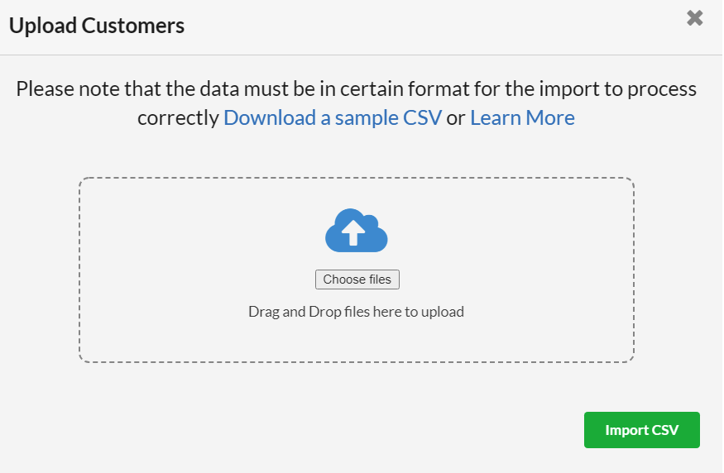
Task: Click the dashed top border of the upload zone
Action: (357, 178)
